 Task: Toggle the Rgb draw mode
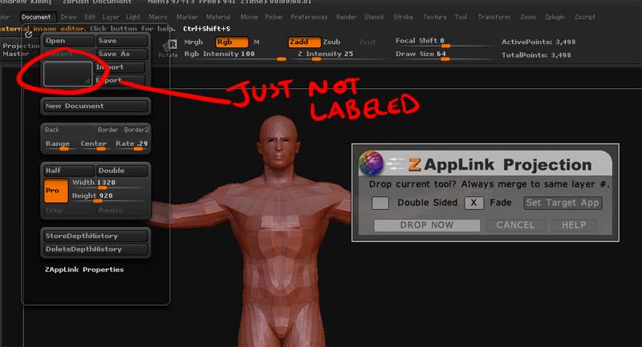232,42
